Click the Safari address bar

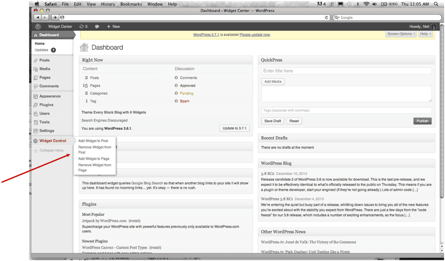tap(194, 18)
